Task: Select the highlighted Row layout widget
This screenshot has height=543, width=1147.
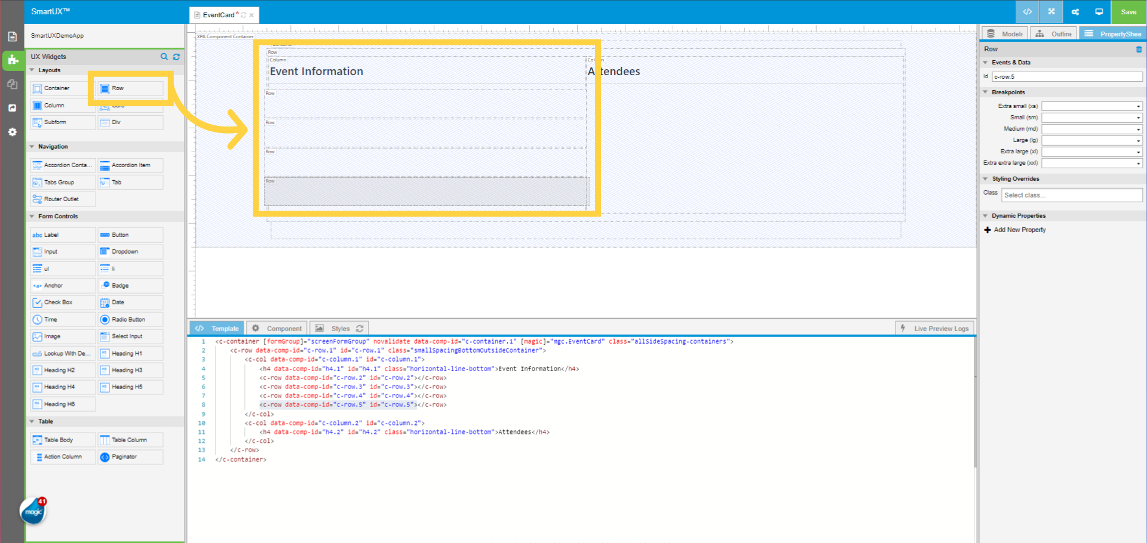Action: tap(129, 88)
